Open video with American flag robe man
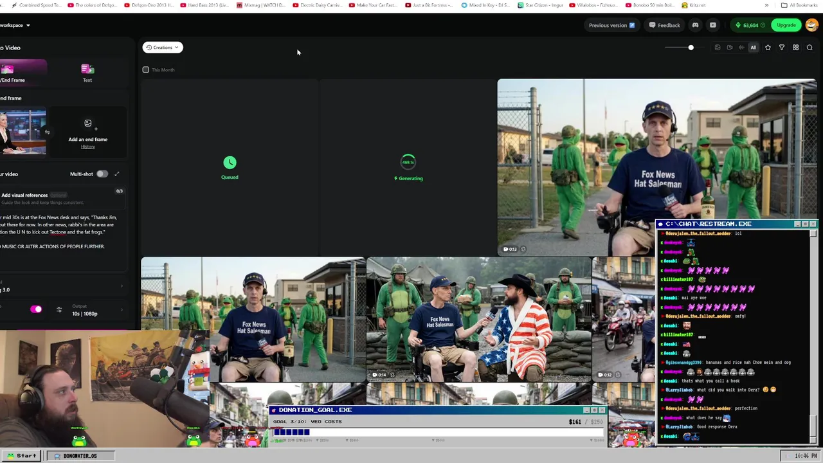823x463 pixels. click(x=478, y=319)
